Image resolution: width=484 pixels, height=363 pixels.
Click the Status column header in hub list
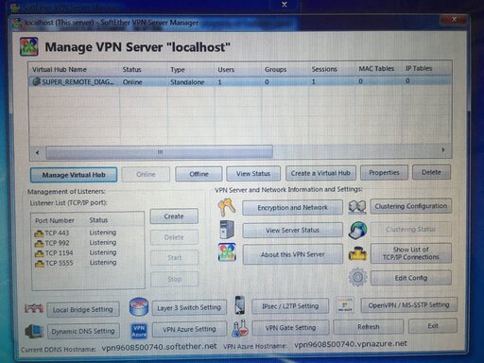(x=143, y=69)
